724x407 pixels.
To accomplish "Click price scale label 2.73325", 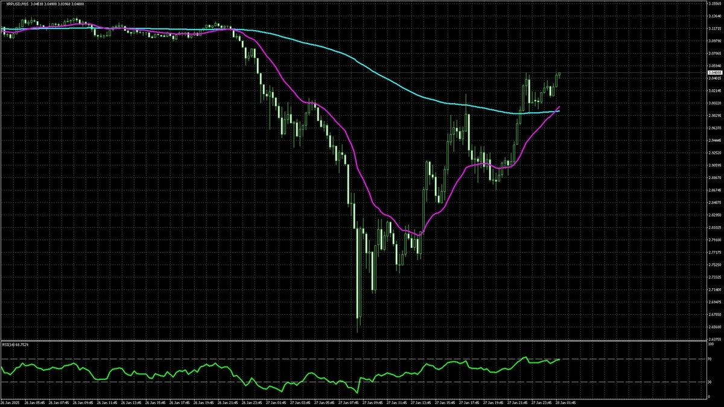I will pyautogui.click(x=714, y=277).
